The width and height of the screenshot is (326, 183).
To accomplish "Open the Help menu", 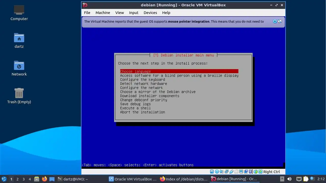I will click(x=166, y=13).
